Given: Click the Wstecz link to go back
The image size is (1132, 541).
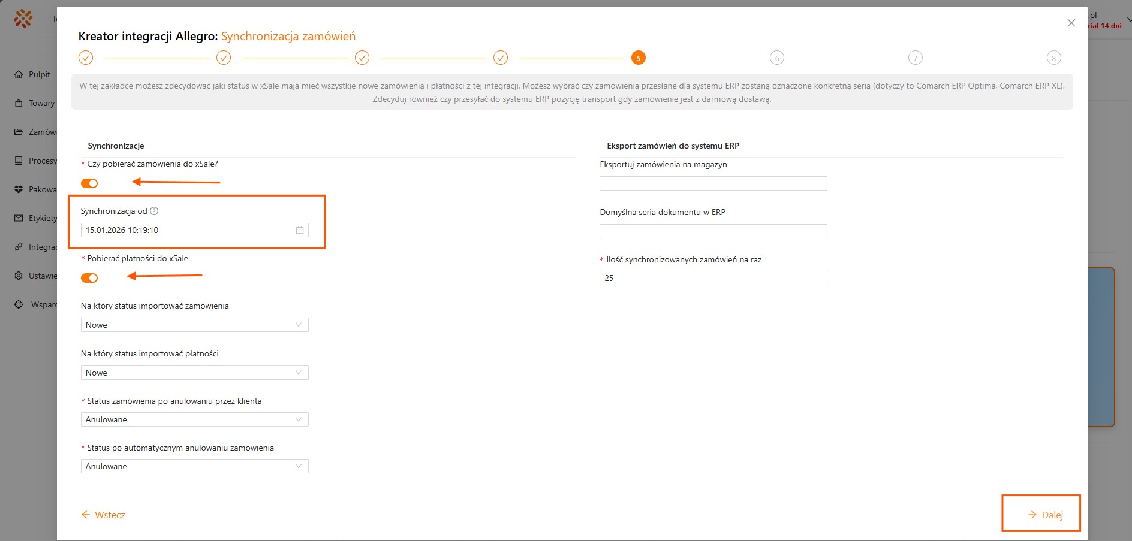Looking at the screenshot, I should 103,515.
